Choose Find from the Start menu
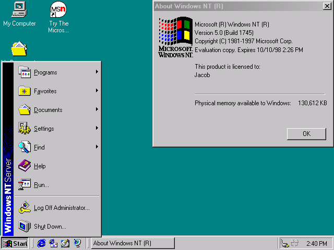This screenshot has width=334, height=250. coord(57,147)
